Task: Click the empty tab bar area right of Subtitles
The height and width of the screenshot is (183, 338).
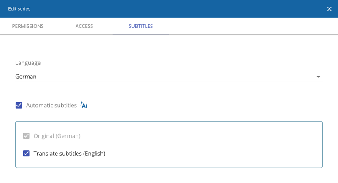Action: point(253,26)
